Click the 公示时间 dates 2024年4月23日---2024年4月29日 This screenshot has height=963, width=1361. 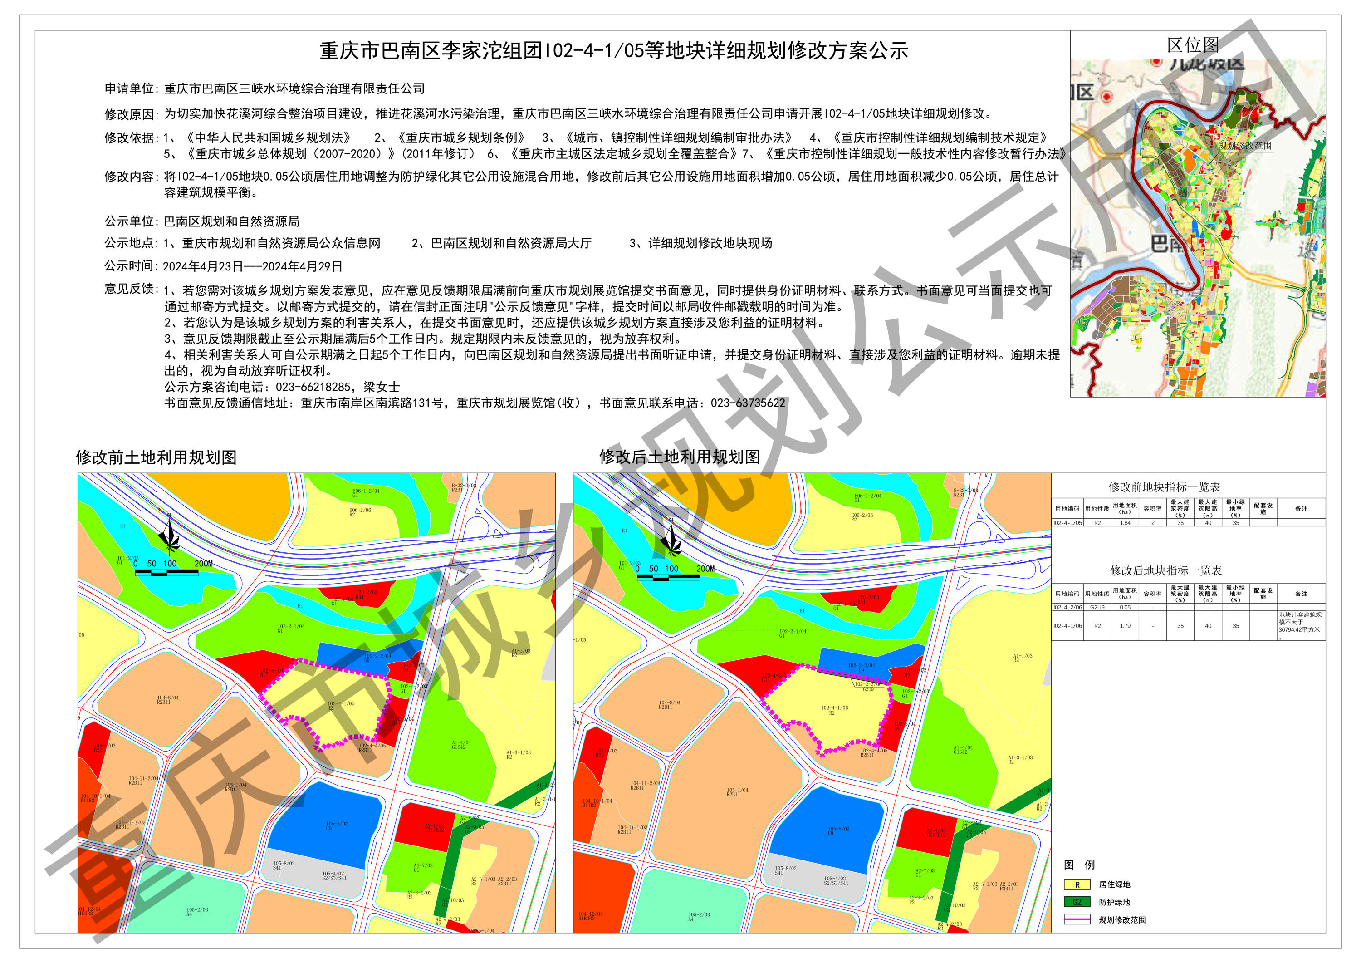pos(253,267)
